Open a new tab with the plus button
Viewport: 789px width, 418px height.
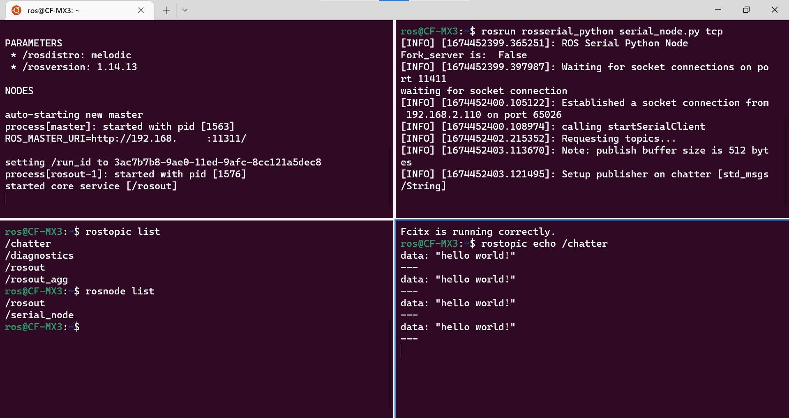click(166, 10)
